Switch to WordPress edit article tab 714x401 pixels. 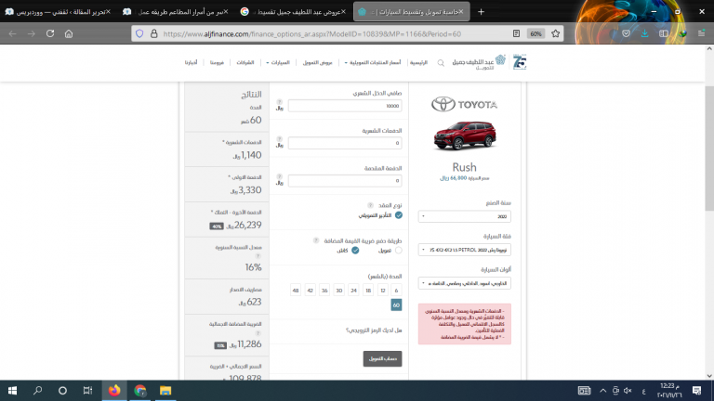(58, 12)
